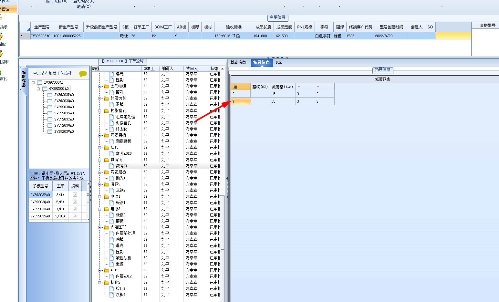Click the document icon beside 磨板2
The image size is (499, 302).
click(x=112, y=221)
